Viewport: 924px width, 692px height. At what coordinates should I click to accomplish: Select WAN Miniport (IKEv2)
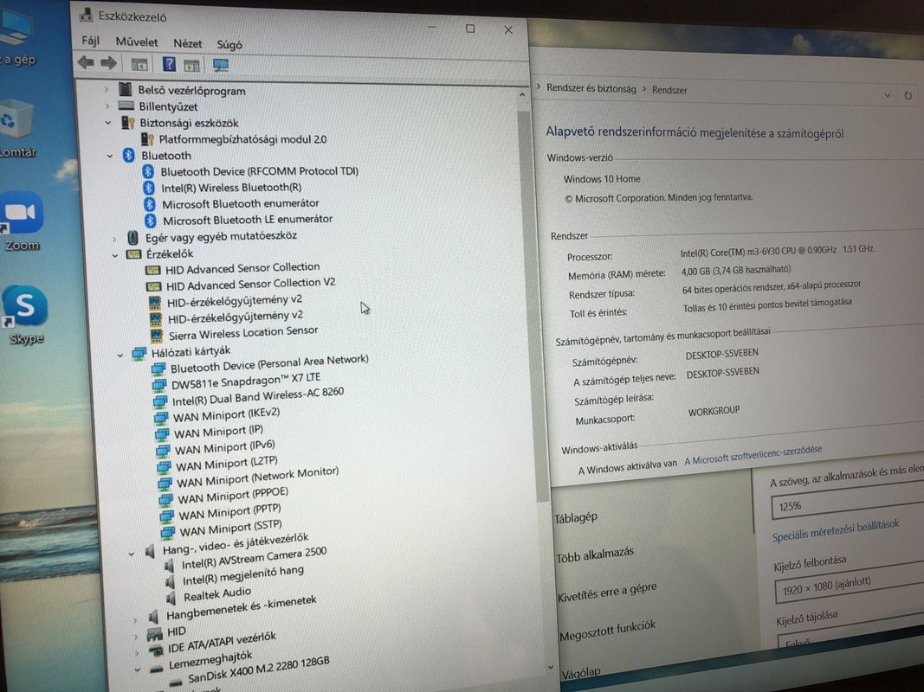point(226,415)
